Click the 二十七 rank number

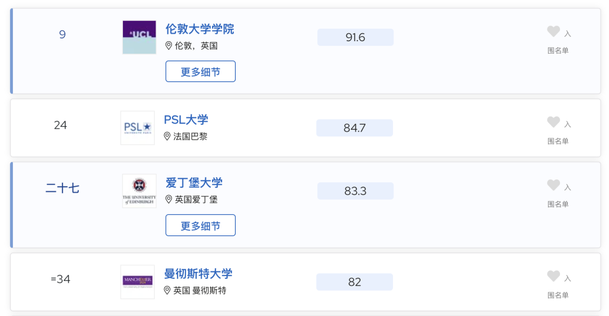pos(62,188)
